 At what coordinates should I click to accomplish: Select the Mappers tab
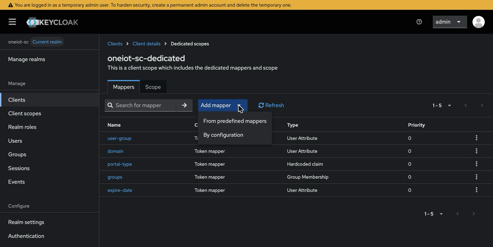124,87
